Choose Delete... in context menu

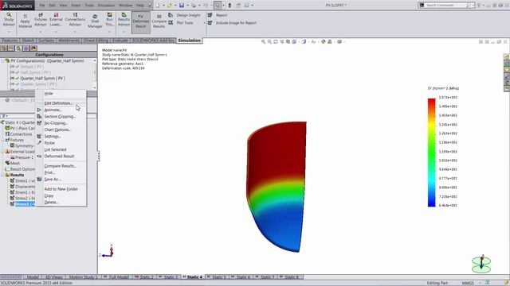click(x=51, y=203)
